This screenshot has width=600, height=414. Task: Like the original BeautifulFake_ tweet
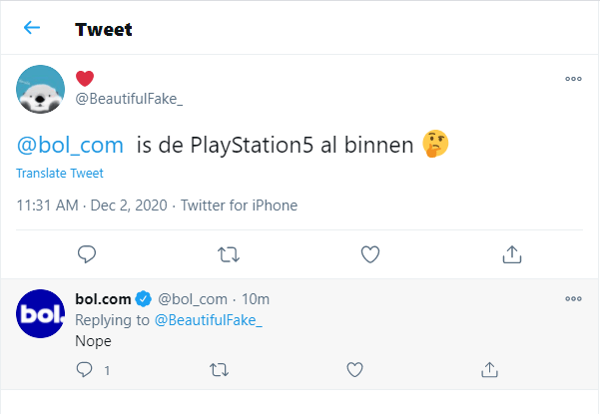click(370, 254)
